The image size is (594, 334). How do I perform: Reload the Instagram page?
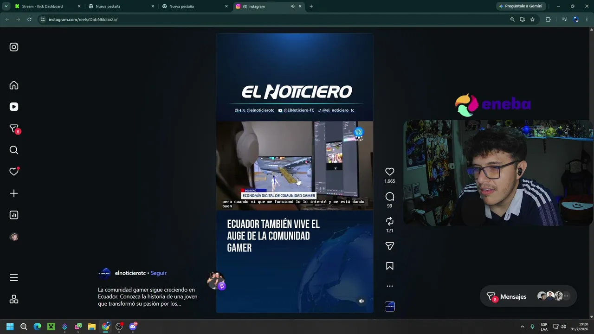(x=29, y=19)
